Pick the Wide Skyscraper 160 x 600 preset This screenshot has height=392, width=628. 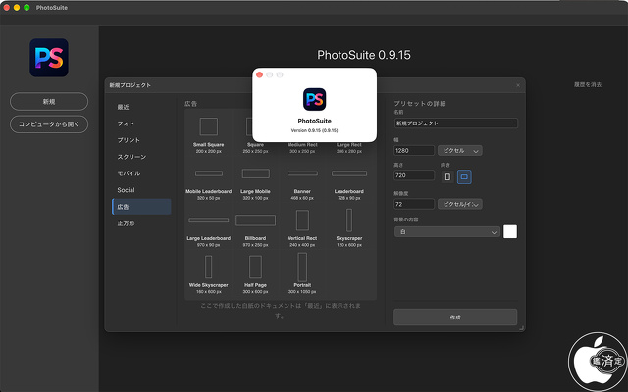tap(209, 274)
